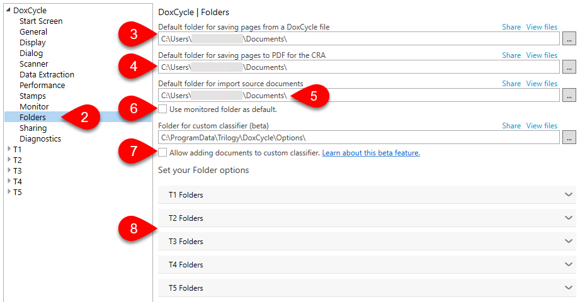The width and height of the screenshot is (580, 302).
Task: Open Sharing settings
Action: point(33,128)
